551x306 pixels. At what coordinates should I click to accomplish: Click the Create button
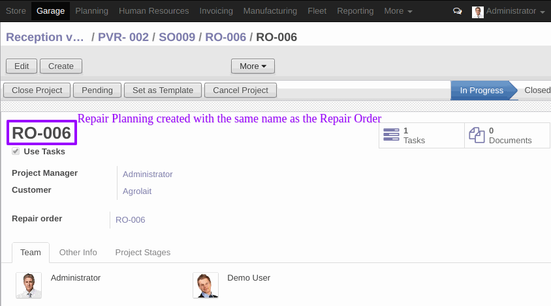click(61, 66)
